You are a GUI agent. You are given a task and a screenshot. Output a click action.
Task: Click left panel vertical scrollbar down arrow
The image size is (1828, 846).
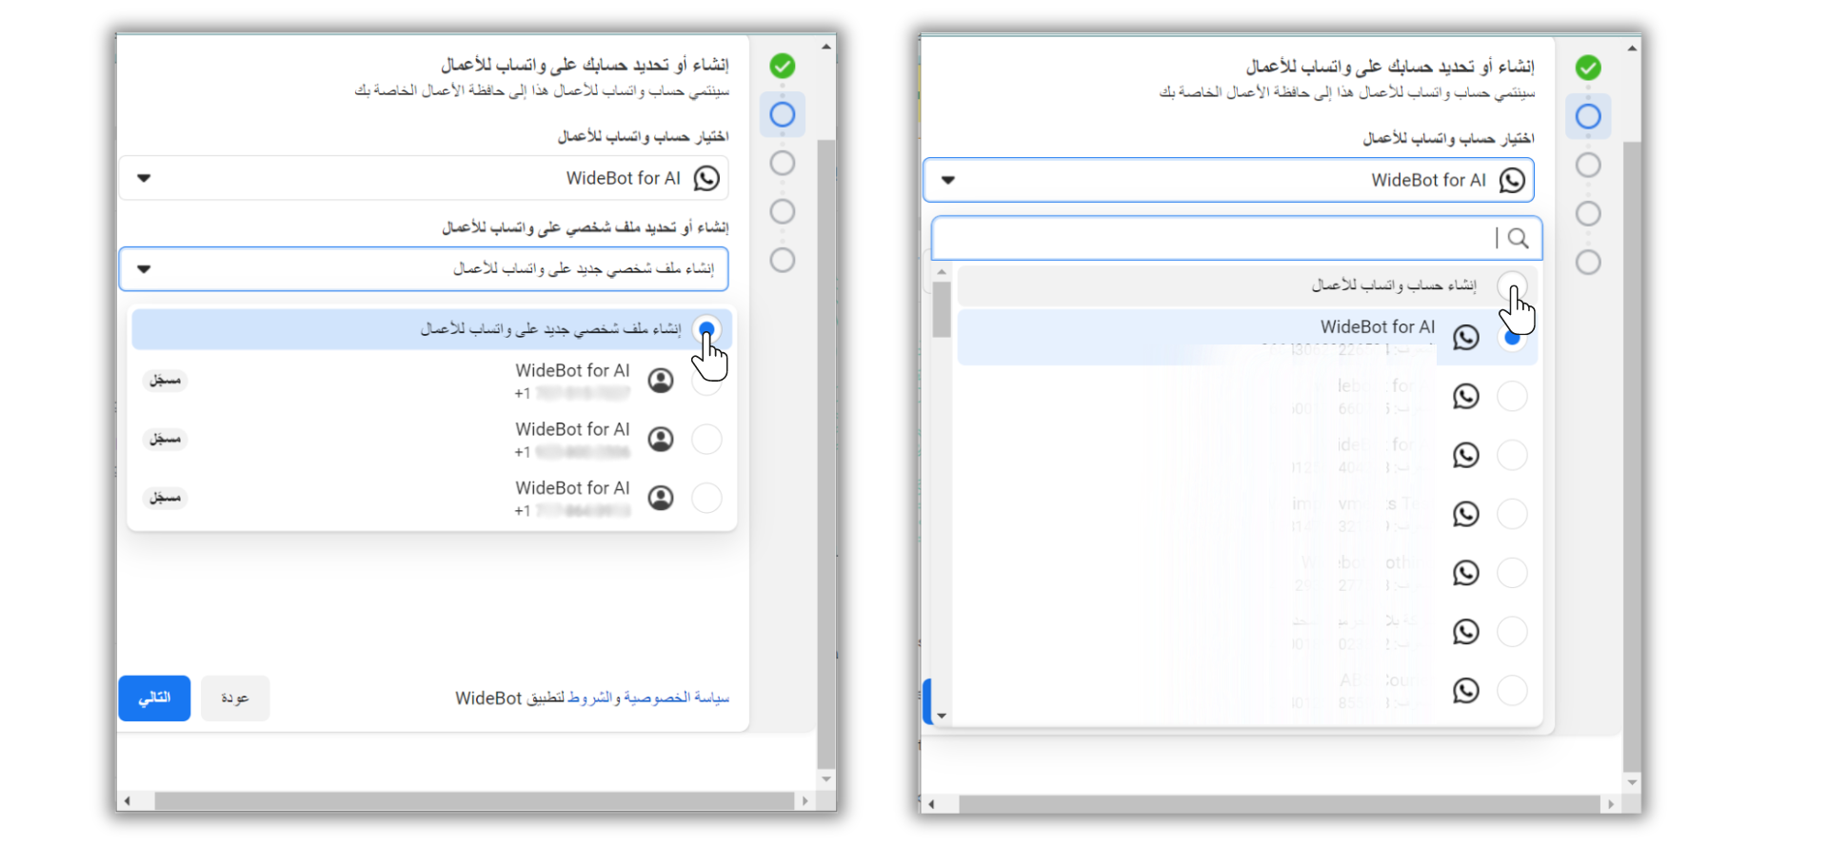(x=826, y=779)
